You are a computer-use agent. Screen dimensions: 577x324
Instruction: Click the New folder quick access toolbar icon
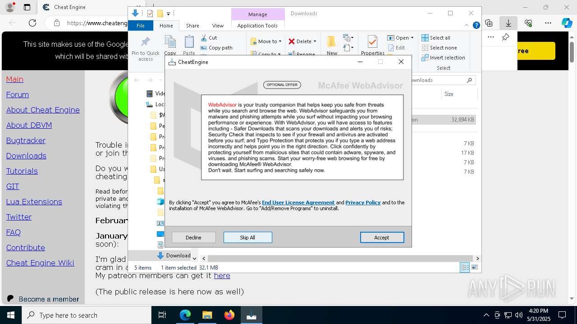click(160, 13)
